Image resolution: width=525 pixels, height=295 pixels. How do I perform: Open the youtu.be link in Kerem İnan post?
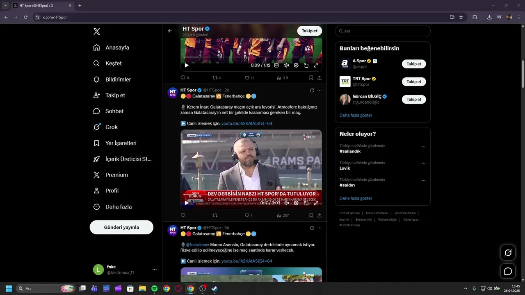click(247, 123)
